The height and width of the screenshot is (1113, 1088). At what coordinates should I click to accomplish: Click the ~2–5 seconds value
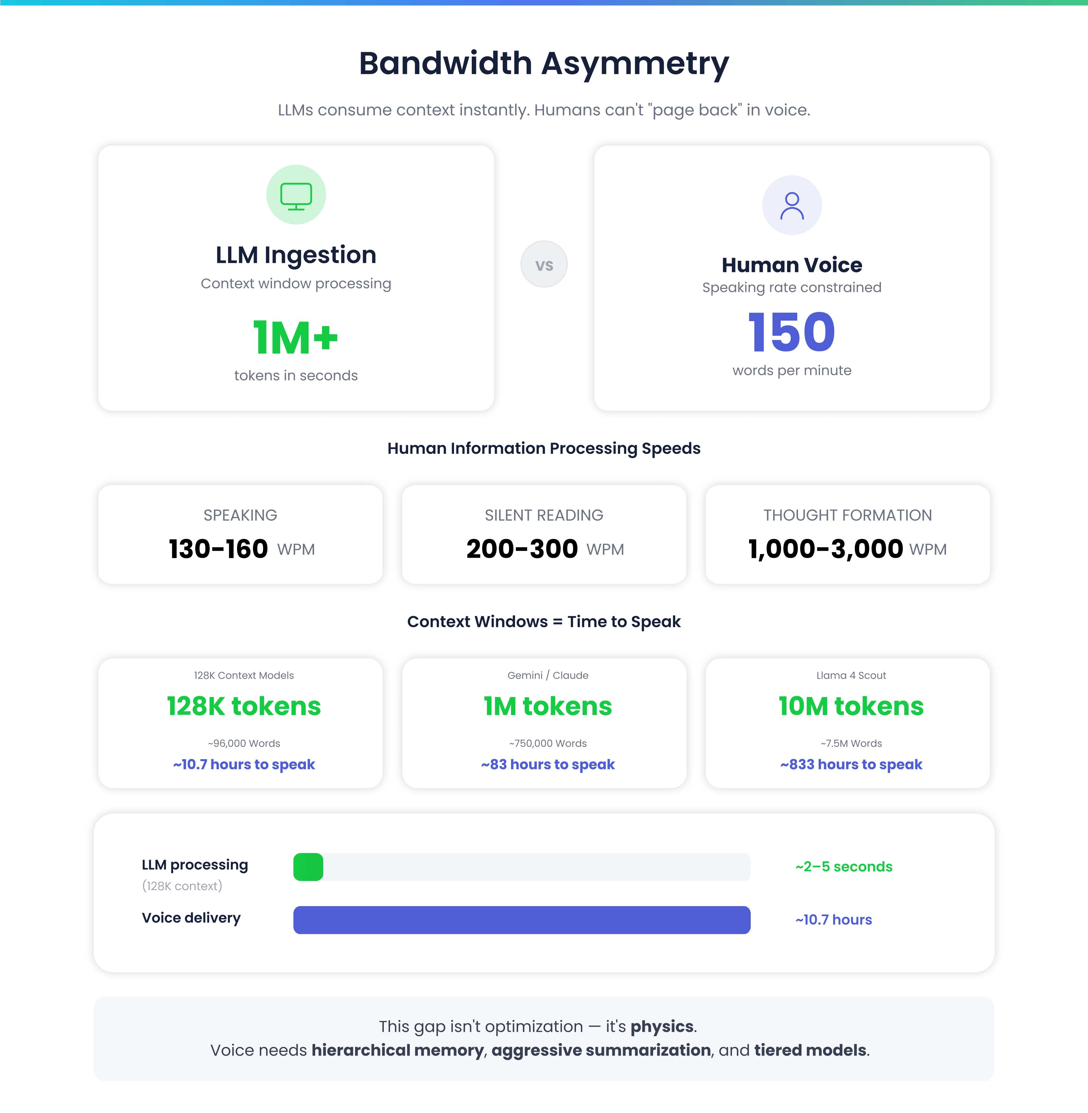(844, 867)
